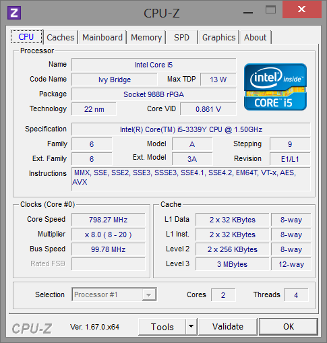Image resolution: width=327 pixels, height=343 pixels.
Task: Click the Technology value '22 nm'
Action: point(94,109)
